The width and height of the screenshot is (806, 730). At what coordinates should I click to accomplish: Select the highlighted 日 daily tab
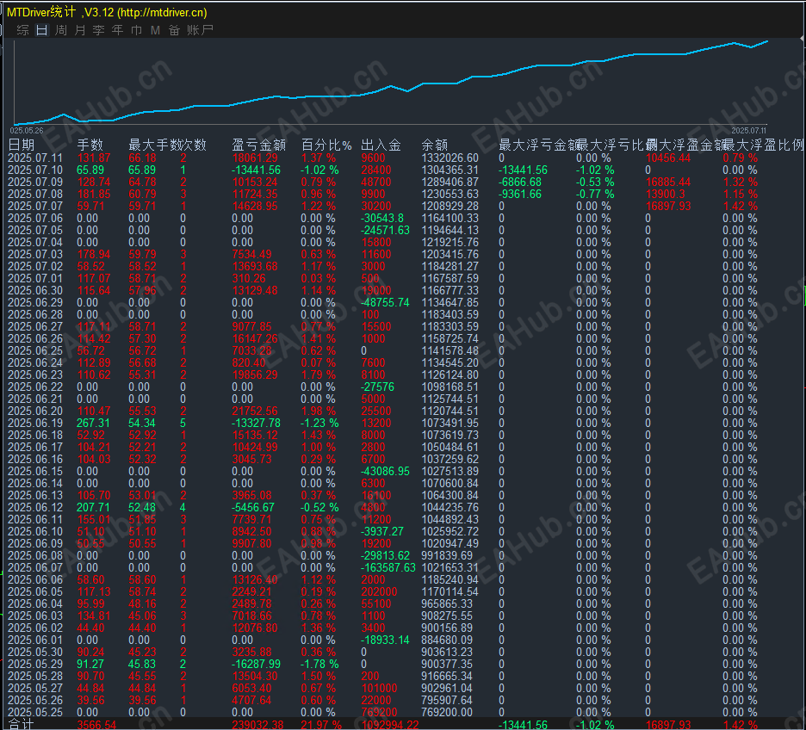coord(40,28)
